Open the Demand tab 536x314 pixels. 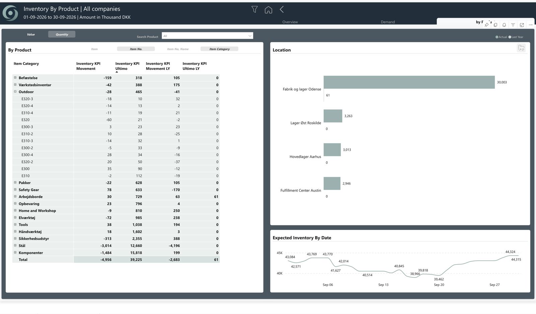point(388,22)
